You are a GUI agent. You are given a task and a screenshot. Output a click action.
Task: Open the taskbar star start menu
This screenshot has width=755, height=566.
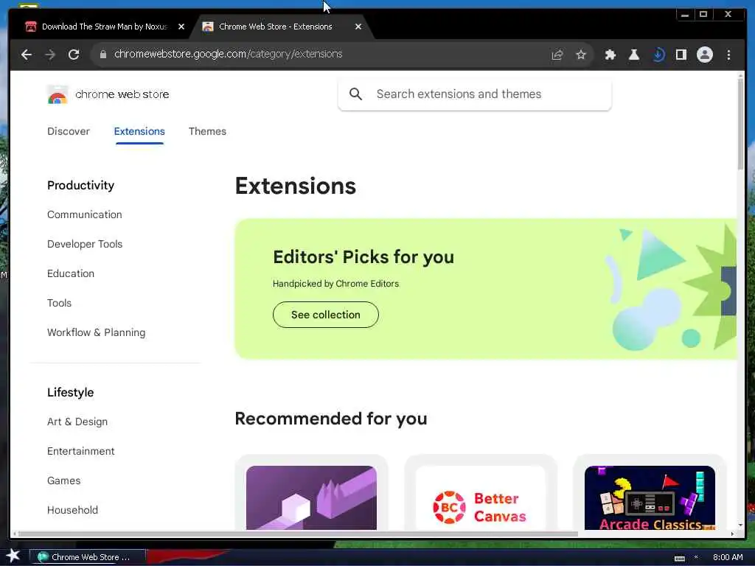pyautogui.click(x=13, y=556)
